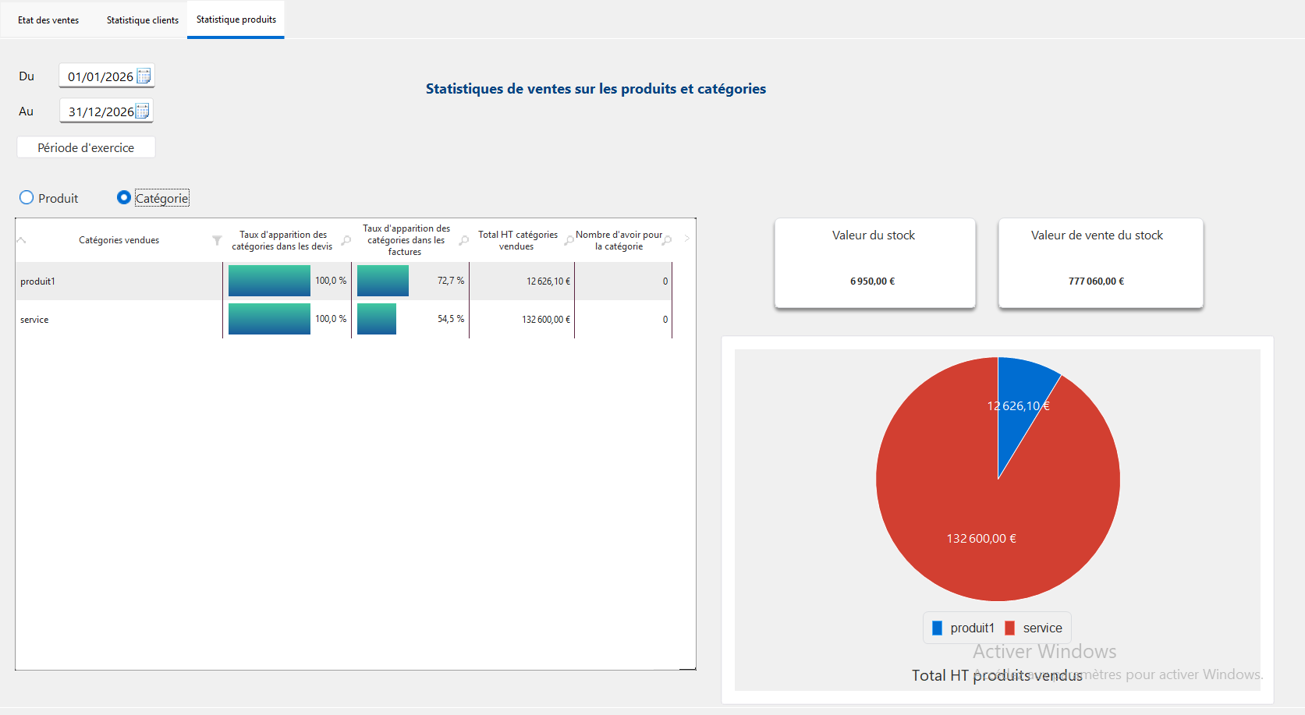Sort by Catégories vendues column header
The image size is (1305, 715).
pos(119,240)
